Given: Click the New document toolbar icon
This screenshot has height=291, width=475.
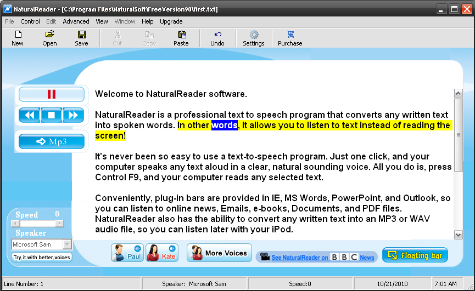Looking at the screenshot, I should (18, 38).
